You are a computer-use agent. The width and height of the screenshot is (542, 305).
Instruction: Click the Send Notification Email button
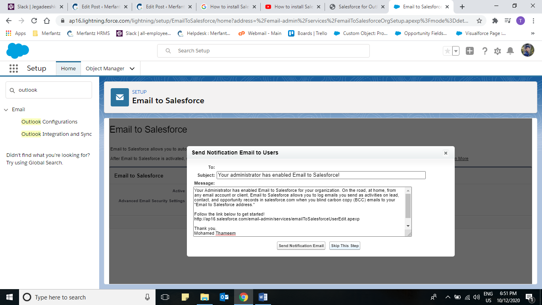click(x=301, y=245)
